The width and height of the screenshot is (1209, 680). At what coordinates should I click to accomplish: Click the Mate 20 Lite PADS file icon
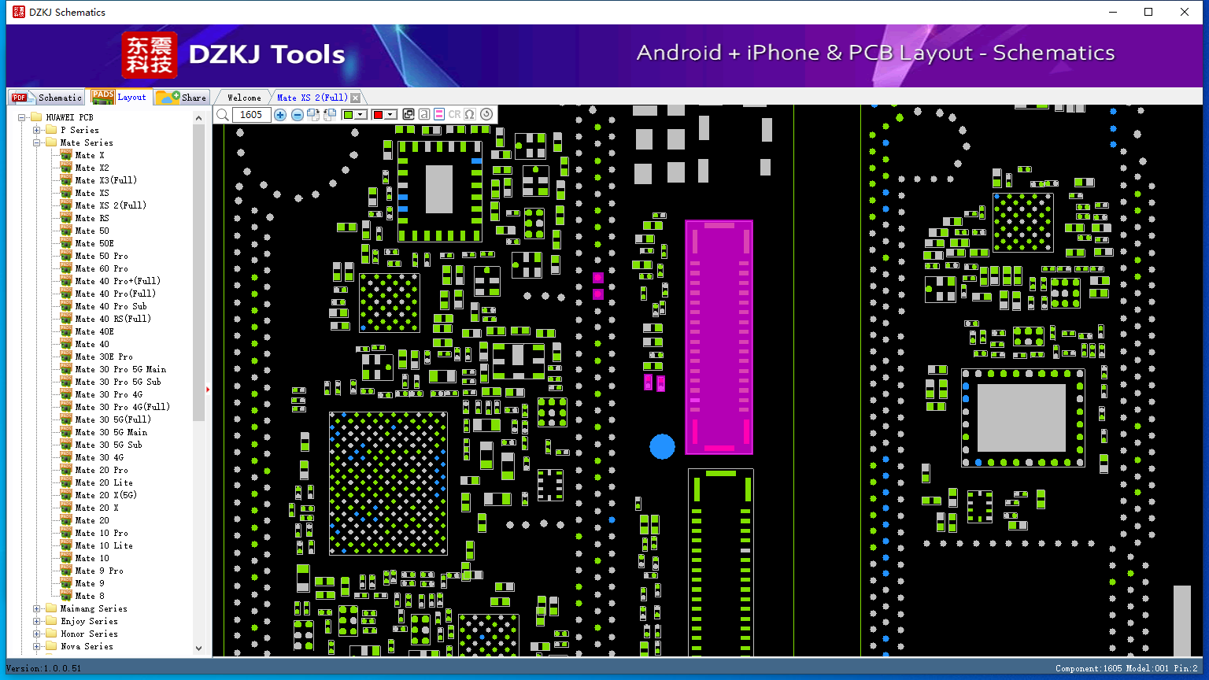[66, 482]
